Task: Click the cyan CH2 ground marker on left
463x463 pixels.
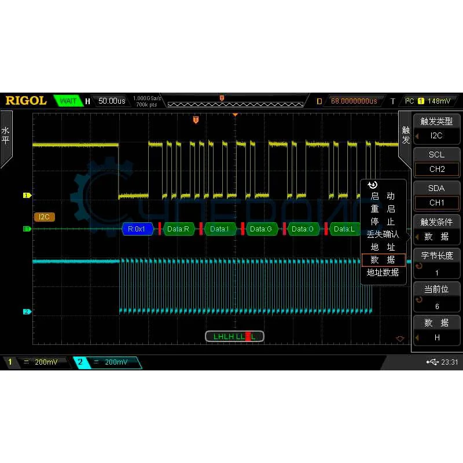Action: point(27,311)
